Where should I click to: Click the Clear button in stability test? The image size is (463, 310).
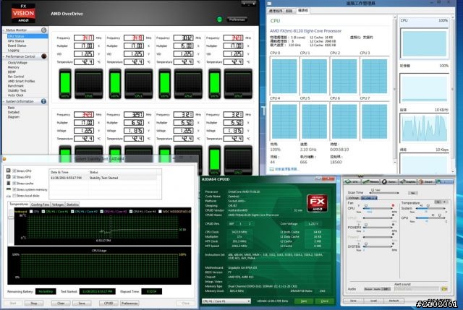tap(61, 303)
